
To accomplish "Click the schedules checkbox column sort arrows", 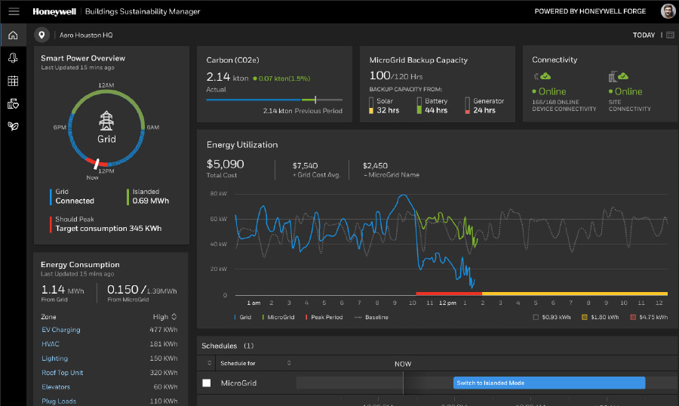I will click(x=209, y=363).
